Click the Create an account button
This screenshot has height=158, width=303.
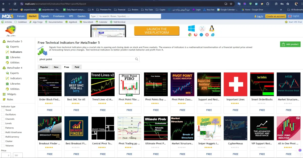pyautogui.click(x=275, y=16)
